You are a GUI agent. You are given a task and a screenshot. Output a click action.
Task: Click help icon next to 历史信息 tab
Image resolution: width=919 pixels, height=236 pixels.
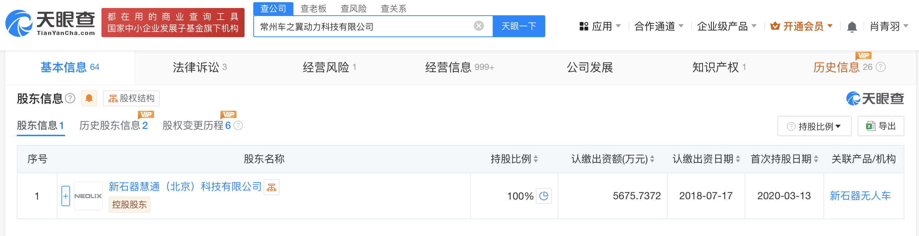pos(881,67)
